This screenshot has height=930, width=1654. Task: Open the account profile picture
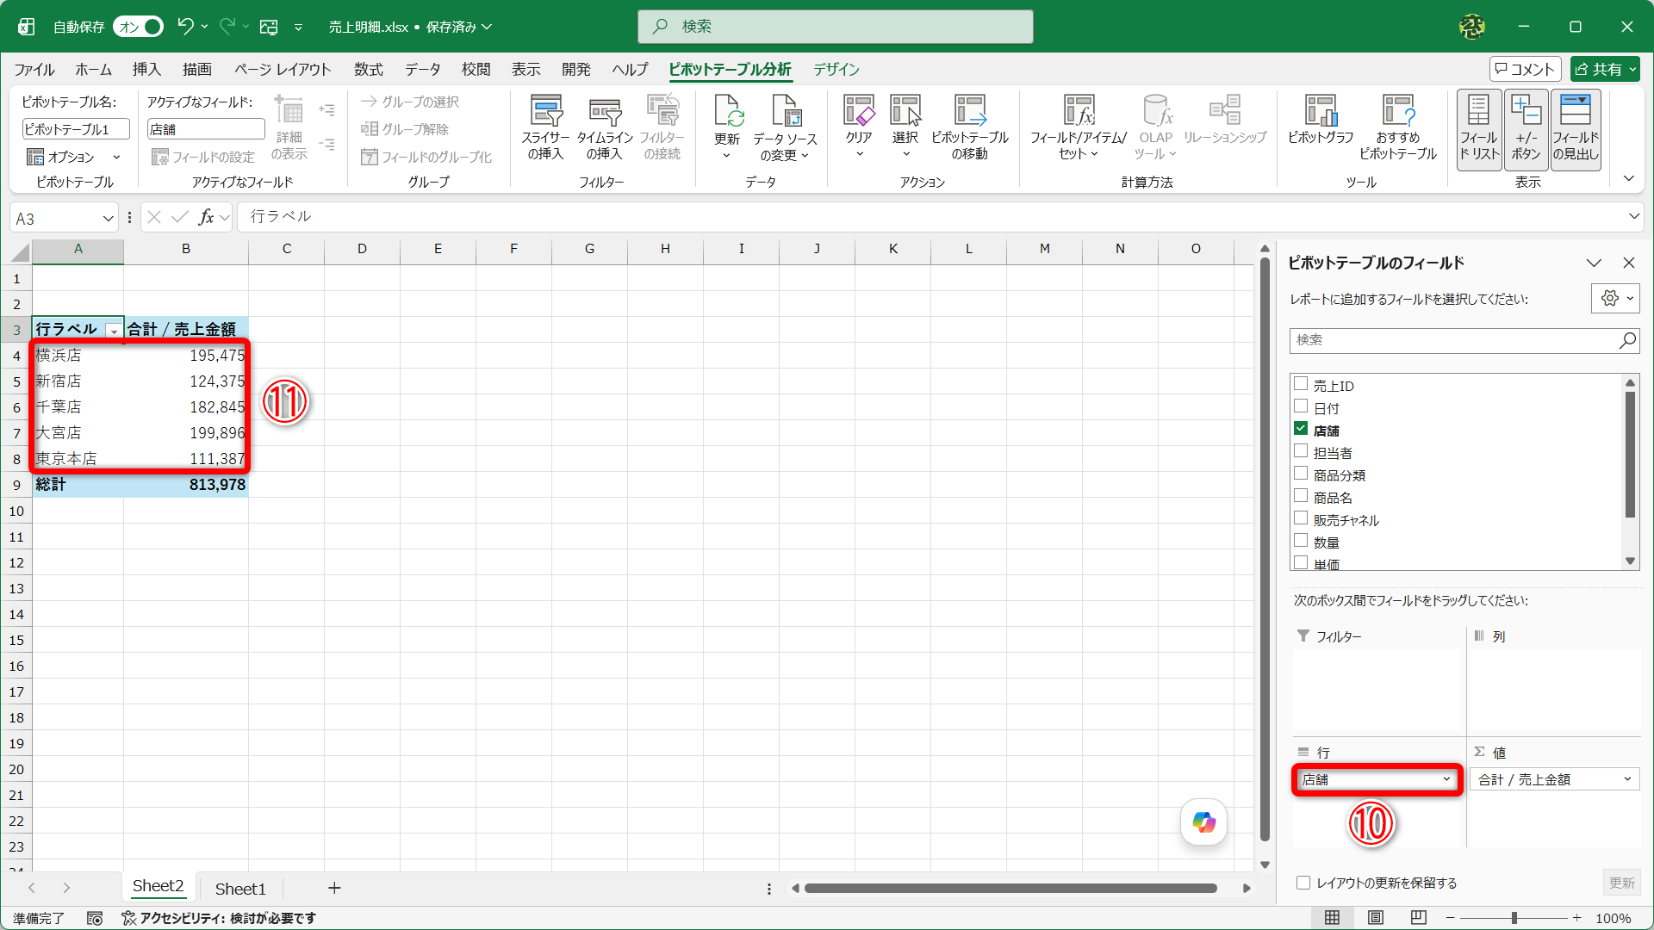1471,27
